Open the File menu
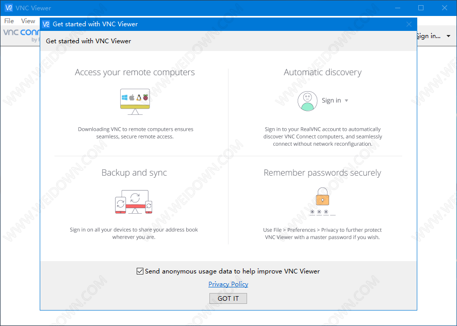 (9, 21)
